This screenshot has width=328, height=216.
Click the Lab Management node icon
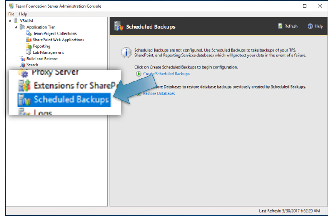(29, 52)
